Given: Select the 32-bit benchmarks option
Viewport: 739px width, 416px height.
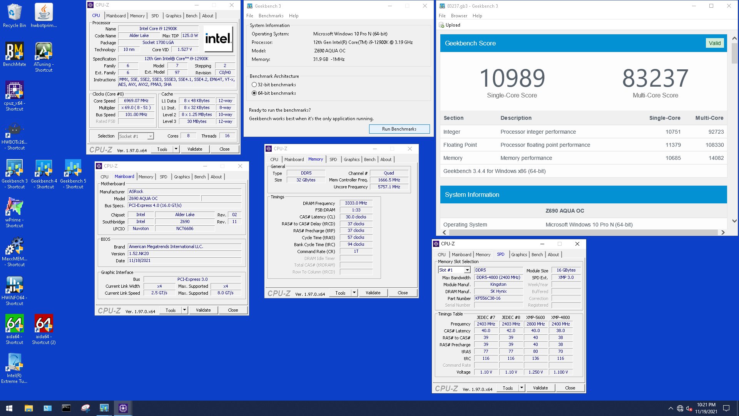Looking at the screenshot, I should point(254,85).
